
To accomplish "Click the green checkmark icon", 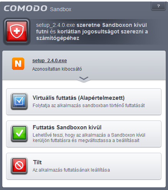I will [19, 134].
